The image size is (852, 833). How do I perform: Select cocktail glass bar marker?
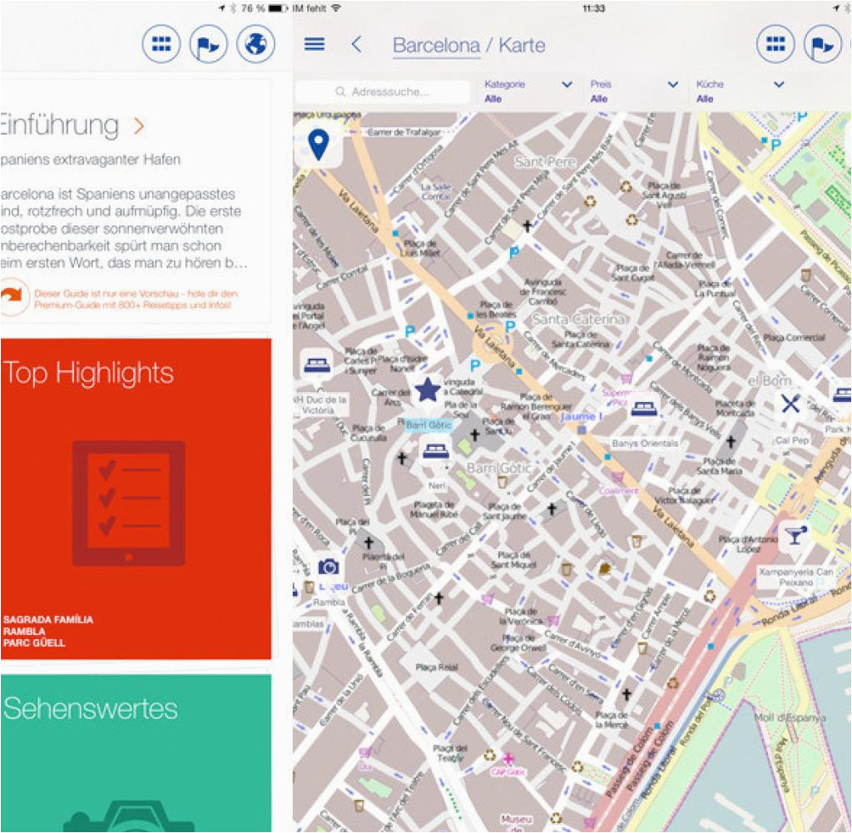pyautogui.click(x=796, y=534)
